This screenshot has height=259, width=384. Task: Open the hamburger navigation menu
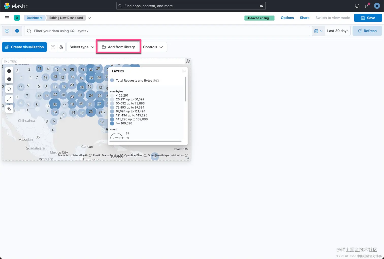tap(7, 18)
